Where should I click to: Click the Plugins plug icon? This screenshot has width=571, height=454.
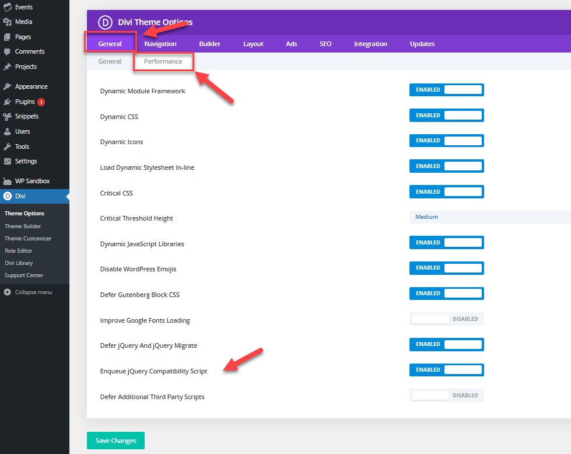tap(7, 102)
